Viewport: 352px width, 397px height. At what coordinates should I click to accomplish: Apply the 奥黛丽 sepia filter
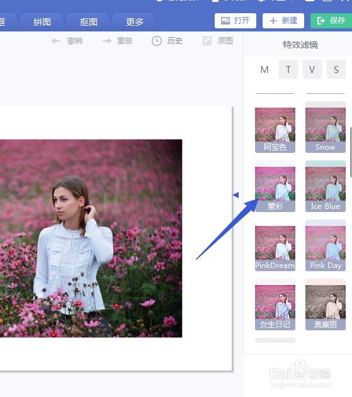[326, 305]
